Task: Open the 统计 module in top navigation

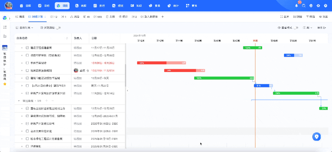Action: click(x=173, y=6)
